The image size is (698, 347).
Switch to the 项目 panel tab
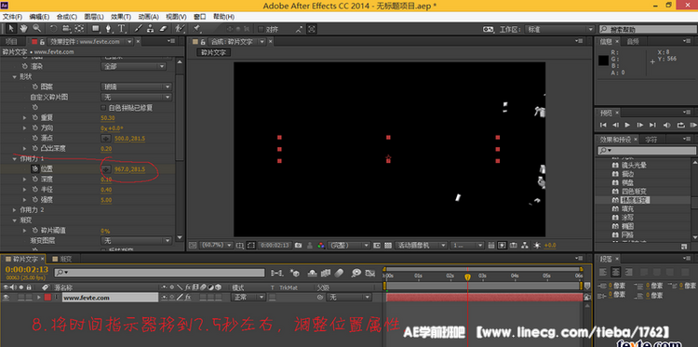click(x=10, y=41)
